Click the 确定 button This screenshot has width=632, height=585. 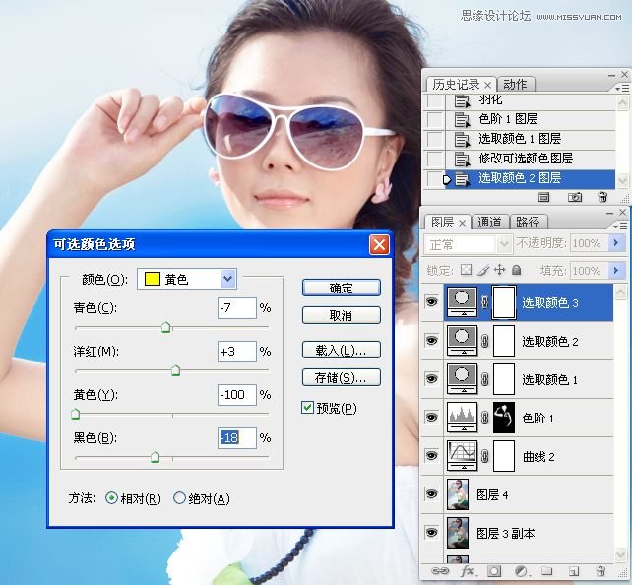[341, 288]
